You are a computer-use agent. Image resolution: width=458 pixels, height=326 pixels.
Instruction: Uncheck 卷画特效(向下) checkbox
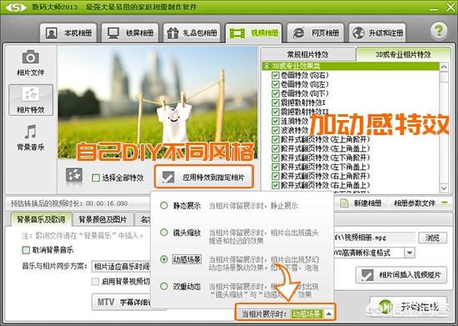point(276,93)
